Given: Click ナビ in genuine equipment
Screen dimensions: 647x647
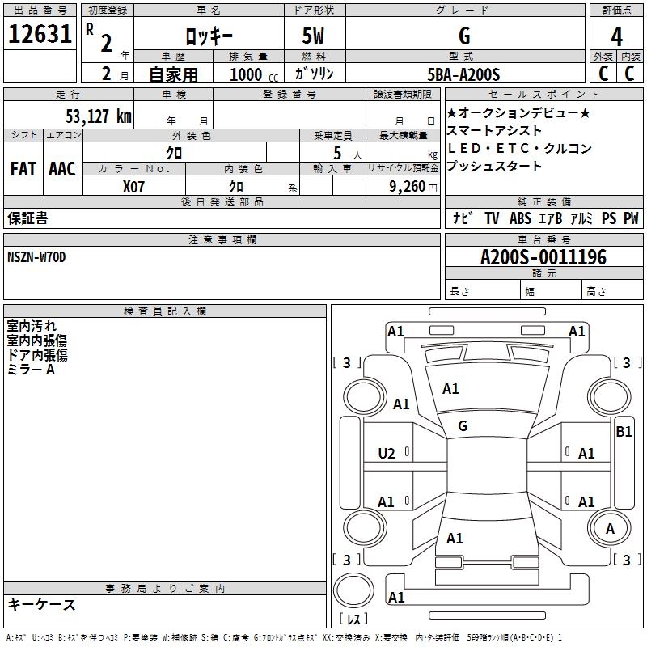Looking at the screenshot, I should point(463,218).
